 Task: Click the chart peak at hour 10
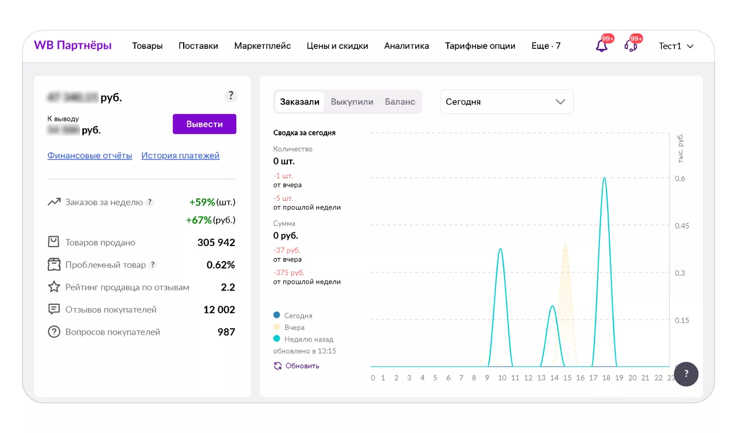click(x=500, y=249)
